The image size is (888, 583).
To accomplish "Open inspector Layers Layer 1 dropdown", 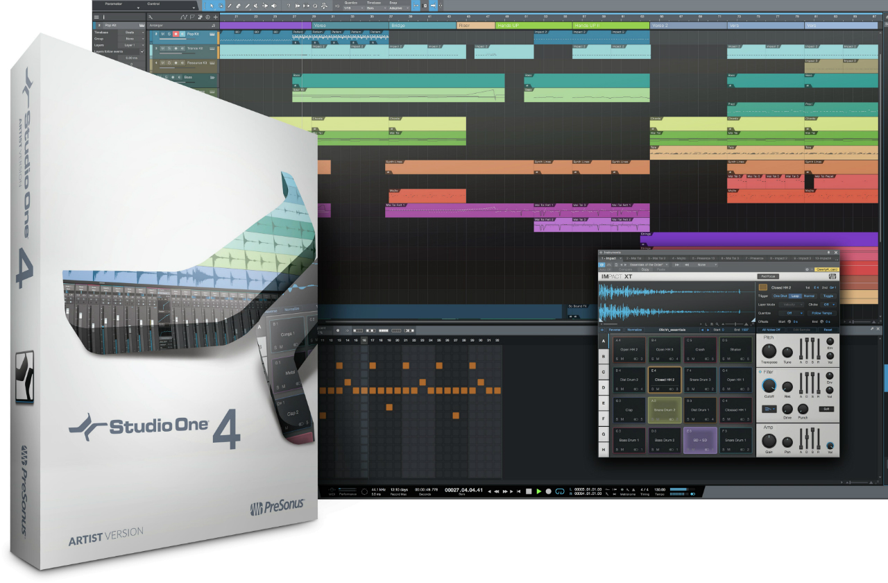I will [x=131, y=45].
